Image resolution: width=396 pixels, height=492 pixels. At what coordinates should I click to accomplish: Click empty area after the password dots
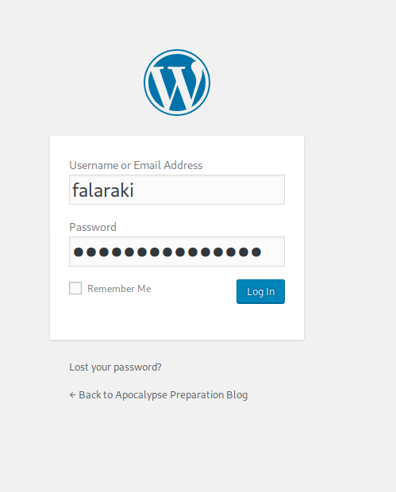[x=272, y=252]
